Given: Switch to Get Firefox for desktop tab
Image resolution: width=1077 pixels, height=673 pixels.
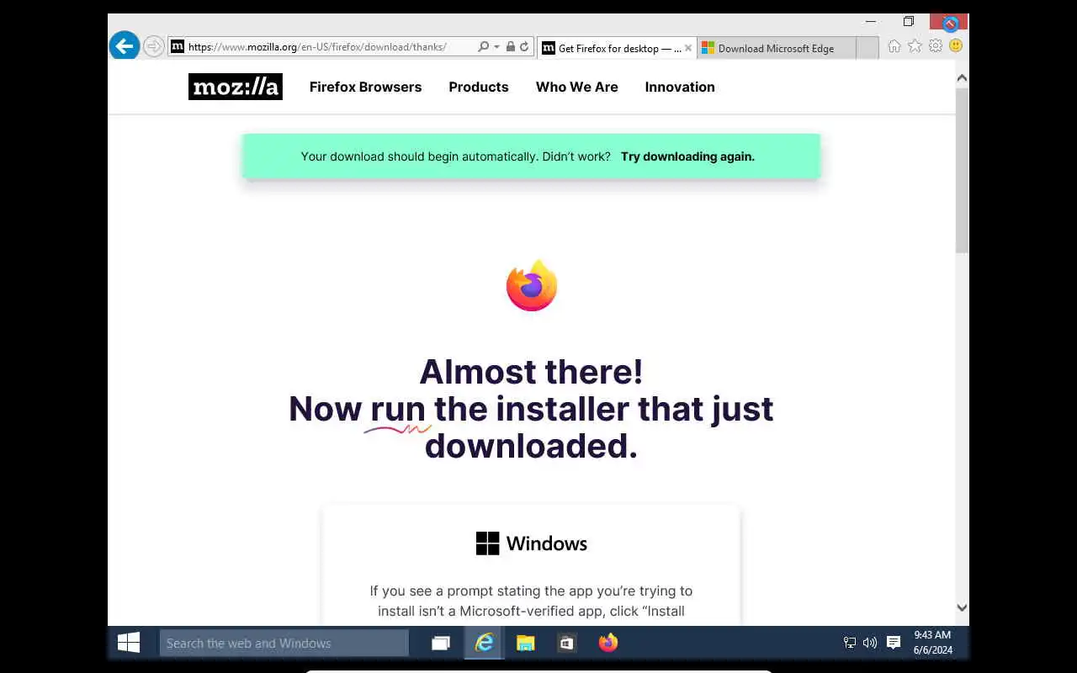Looking at the screenshot, I should pos(617,48).
